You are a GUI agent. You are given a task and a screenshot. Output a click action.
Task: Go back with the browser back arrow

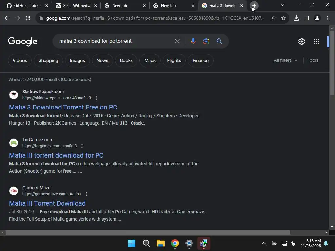(7, 18)
